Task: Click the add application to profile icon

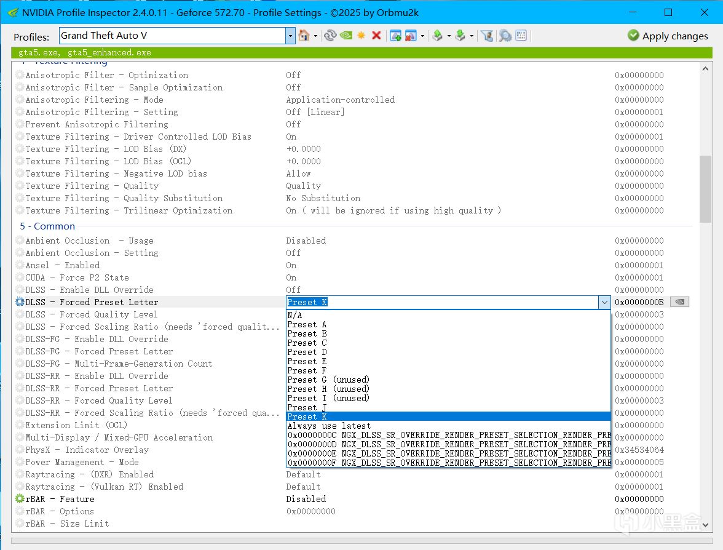Action: click(x=395, y=36)
